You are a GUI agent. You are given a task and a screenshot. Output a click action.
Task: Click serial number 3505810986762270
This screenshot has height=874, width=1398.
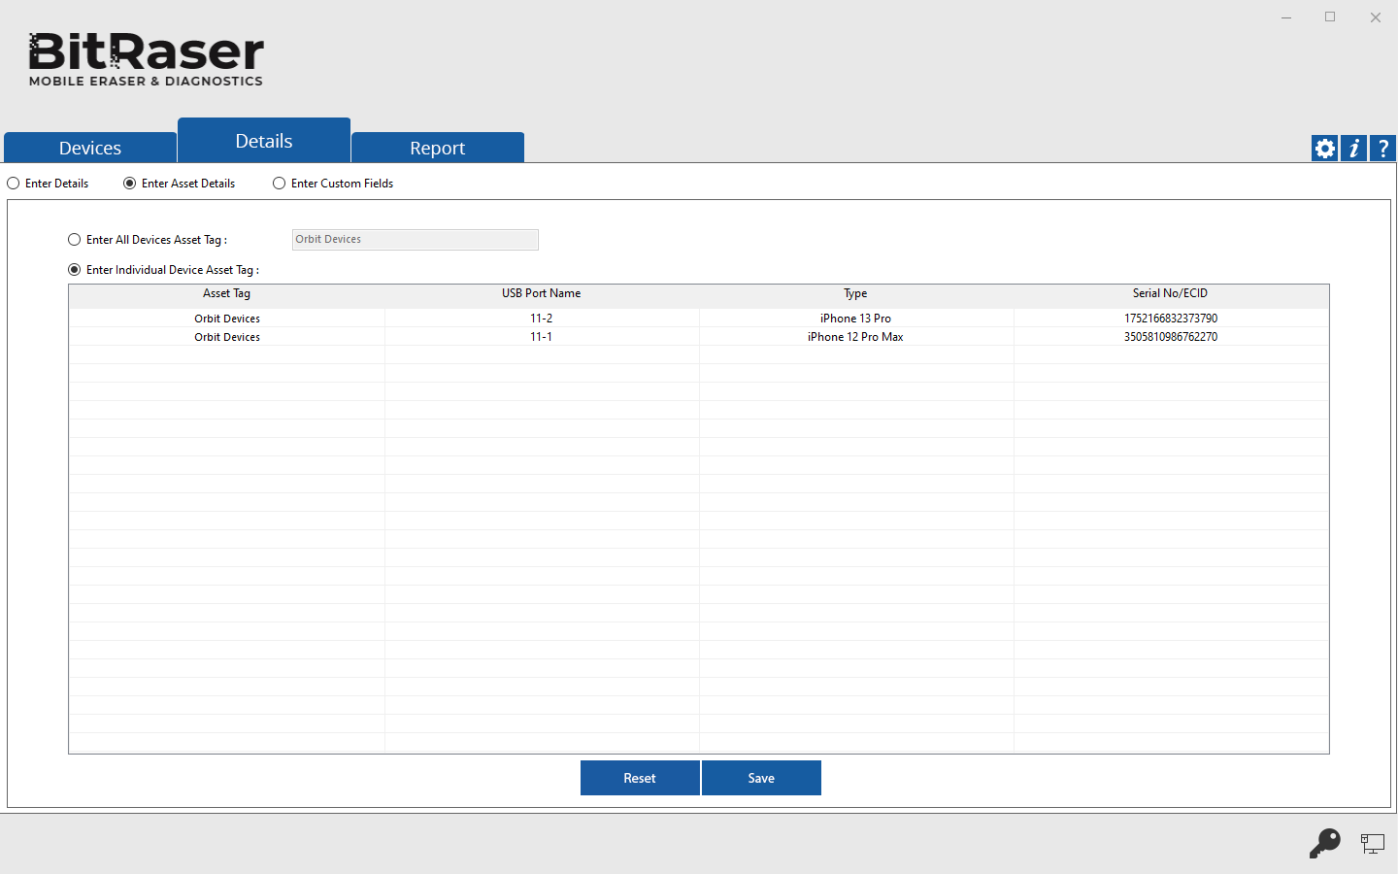[x=1171, y=337]
